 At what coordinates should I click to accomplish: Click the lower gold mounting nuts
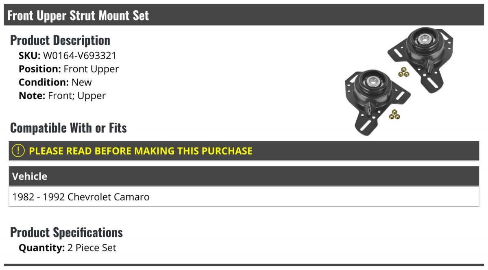[394, 114]
